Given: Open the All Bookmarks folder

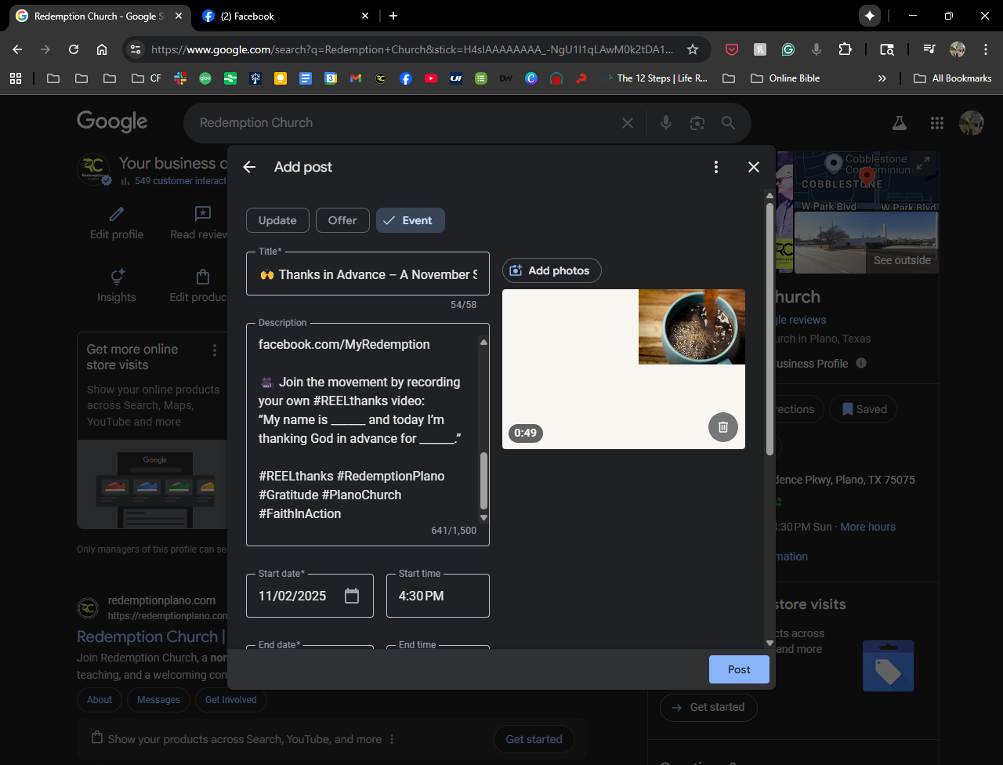Looking at the screenshot, I should click(x=953, y=78).
